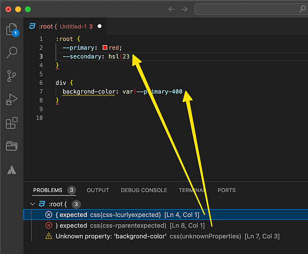Open the Source Control view icon

coord(12,76)
